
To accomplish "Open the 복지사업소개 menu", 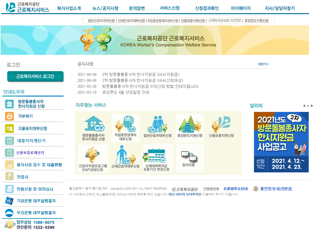I will tap(69, 8).
